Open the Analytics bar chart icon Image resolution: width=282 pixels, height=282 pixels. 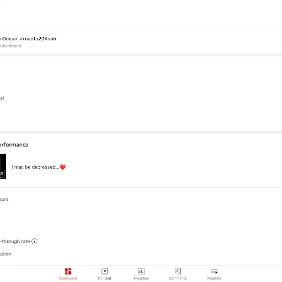click(x=141, y=271)
